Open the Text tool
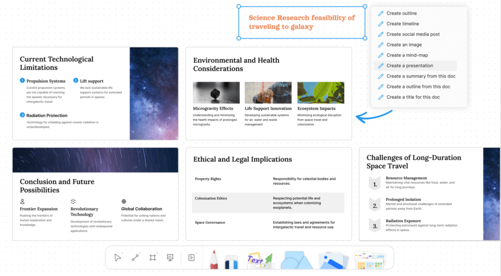This screenshot has width=501, height=276. pos(257,260)
